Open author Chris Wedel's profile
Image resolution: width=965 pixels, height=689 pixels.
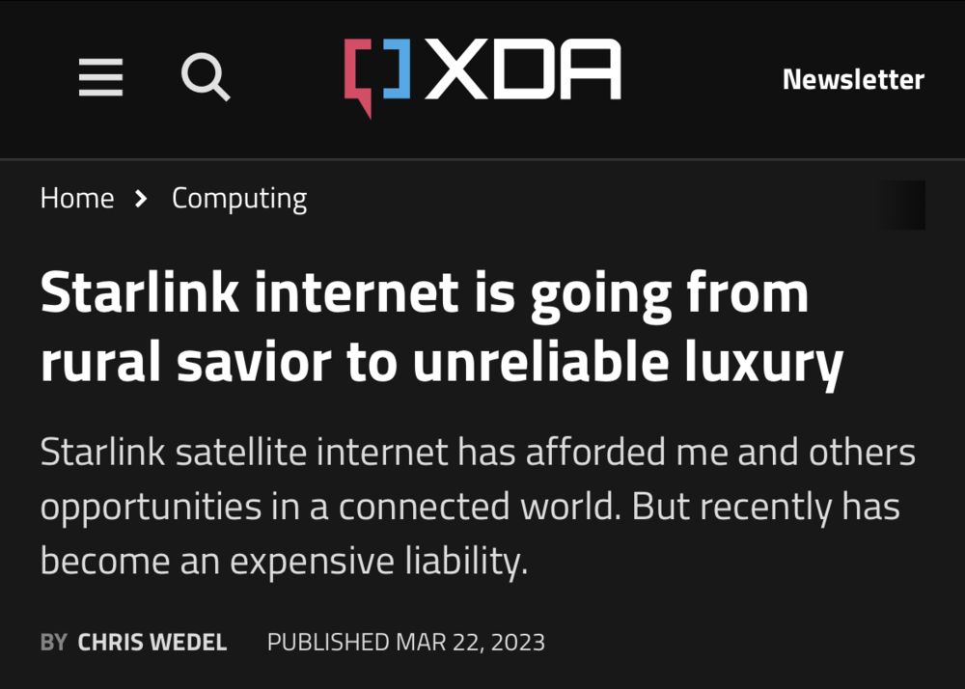[x=152, y=642]
